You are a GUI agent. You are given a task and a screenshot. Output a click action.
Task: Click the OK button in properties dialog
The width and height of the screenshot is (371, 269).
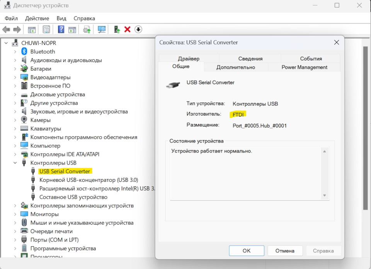click(x=246, y=250)
